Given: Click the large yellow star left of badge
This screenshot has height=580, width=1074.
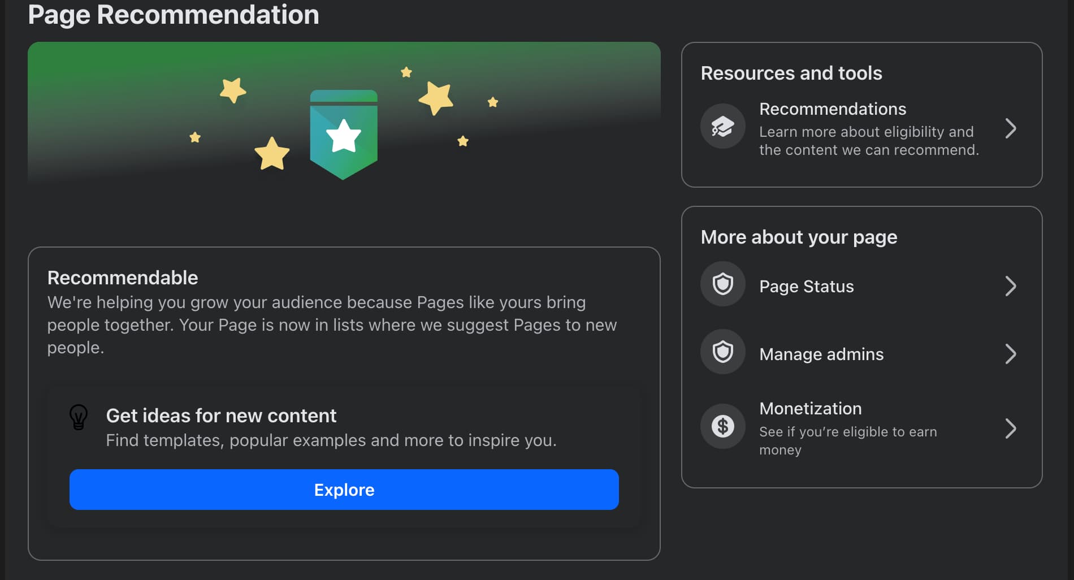Looking at the screenshot, I should tap(272, 154).
